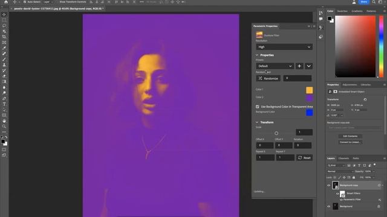Click the Rotation input field
Image resolution: width=387 pixels, height=217 pixels.
302,145
